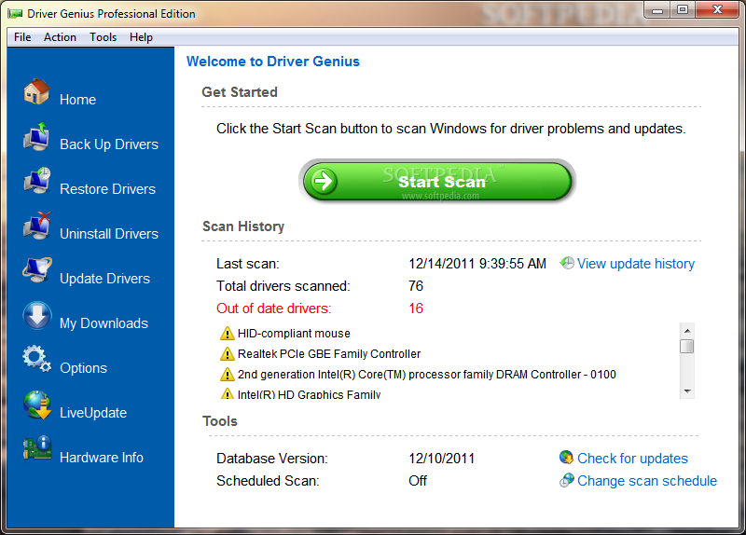Click the Options gears icon
746x535 pixels.
36,359
